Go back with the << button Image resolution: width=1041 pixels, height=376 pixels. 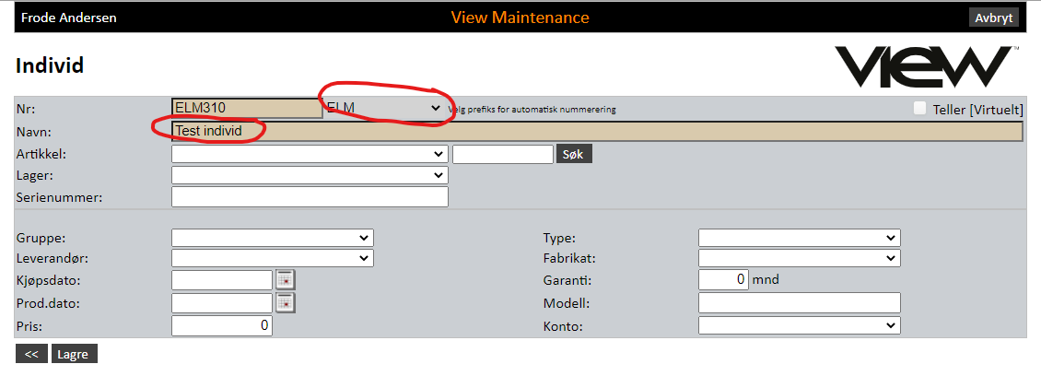30,354
